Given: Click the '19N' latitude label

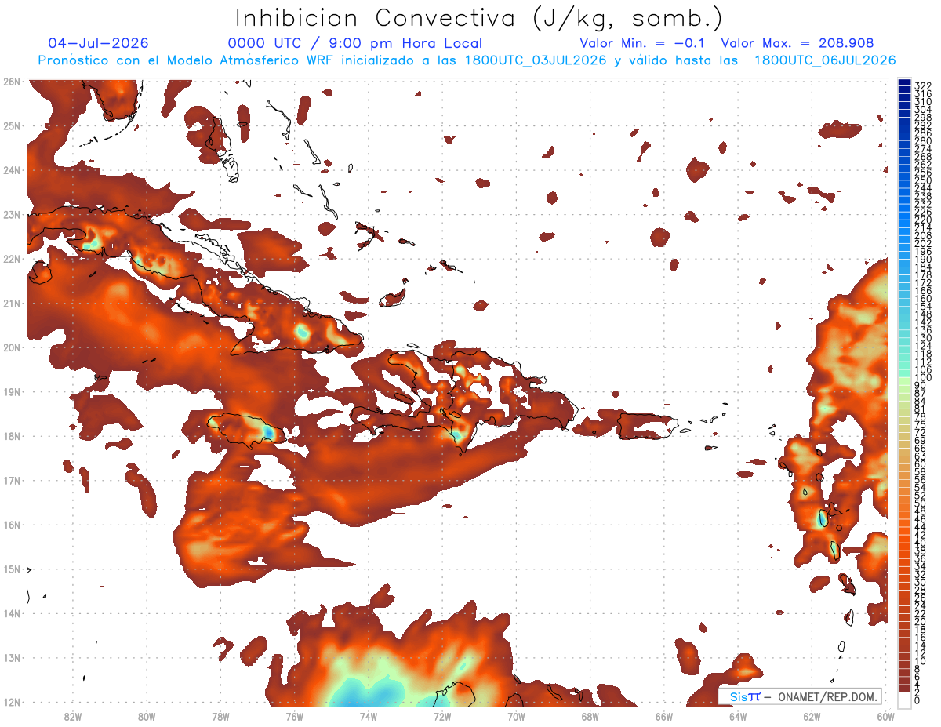Looking at the screenshot, I should click(11, 391).
